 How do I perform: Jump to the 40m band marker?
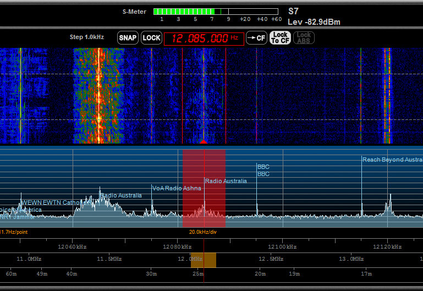72,274
